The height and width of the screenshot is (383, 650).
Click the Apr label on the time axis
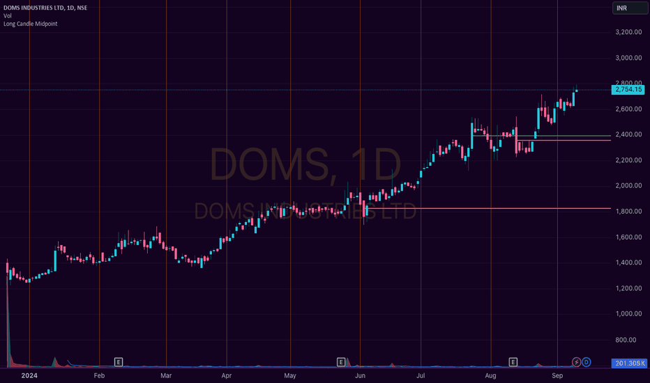pyautogui.click(x=227, y=375)
